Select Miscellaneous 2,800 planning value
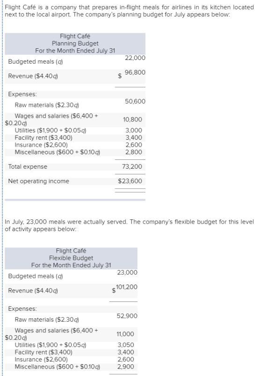Screen dimensions: 262x376 134,152
